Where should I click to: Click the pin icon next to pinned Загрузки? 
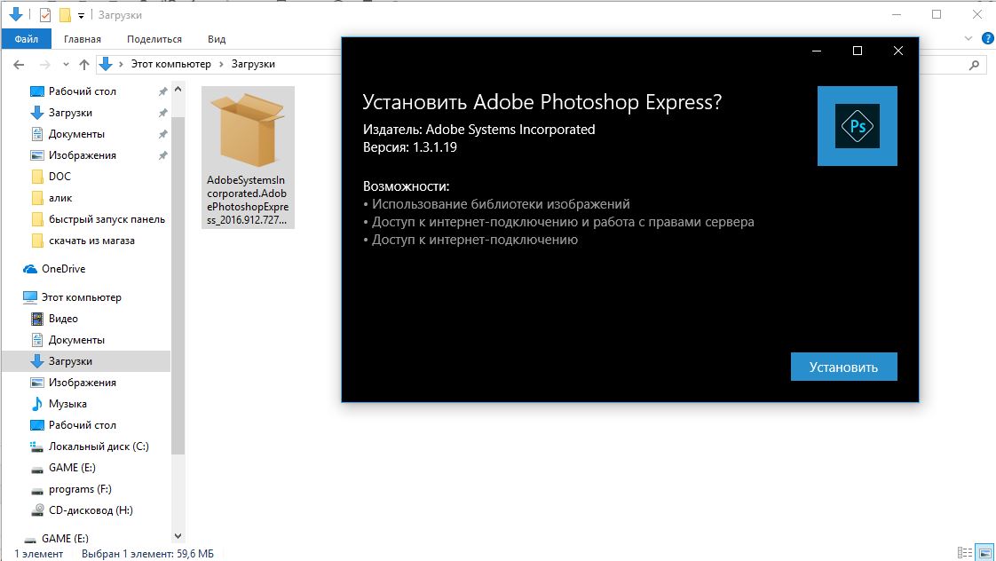pyautogui.click(x=162, y=113)
